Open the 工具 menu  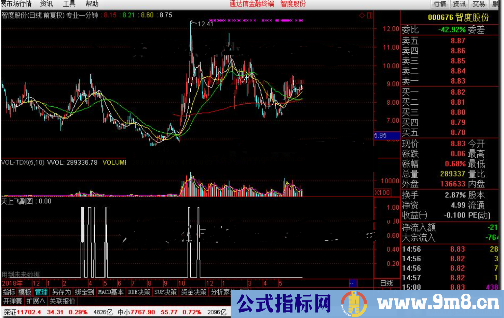(70, 4)
